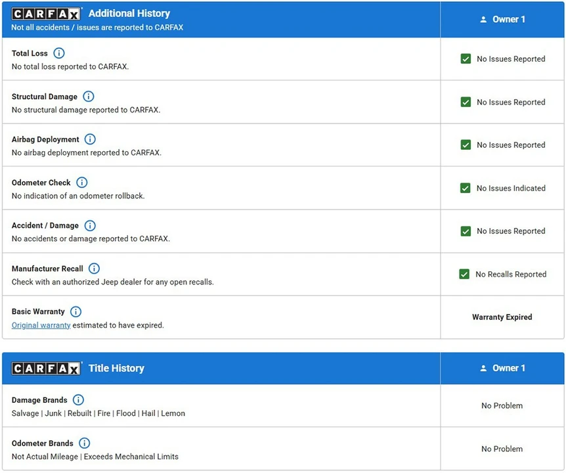Click the CARFAX logo in Title History header
The image size is (566, 473).
tap(46, 369)
